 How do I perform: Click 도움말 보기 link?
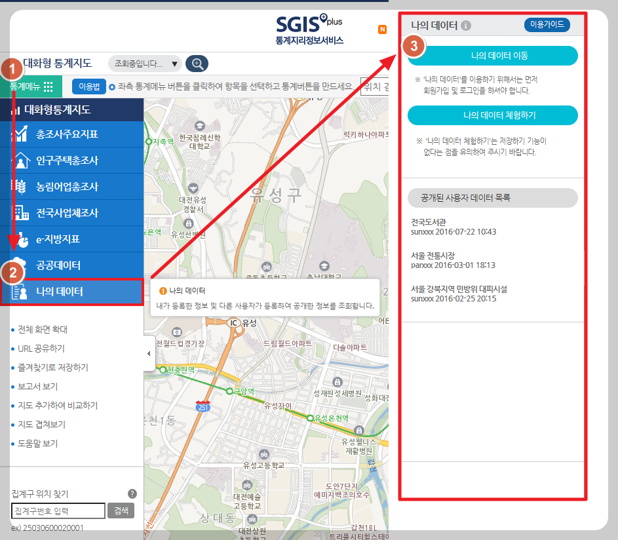[38, 444]
